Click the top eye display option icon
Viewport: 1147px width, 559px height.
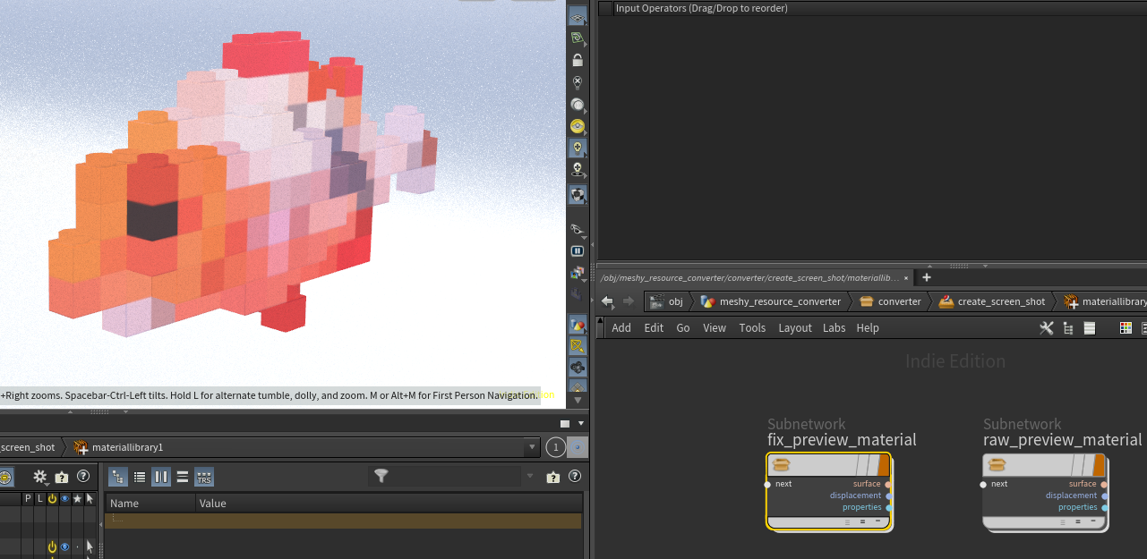tap(578, 17)
